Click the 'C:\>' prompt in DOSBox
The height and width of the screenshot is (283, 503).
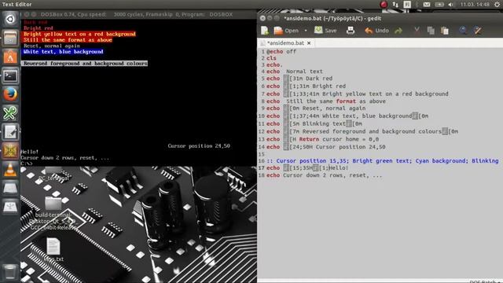[26, 164]
